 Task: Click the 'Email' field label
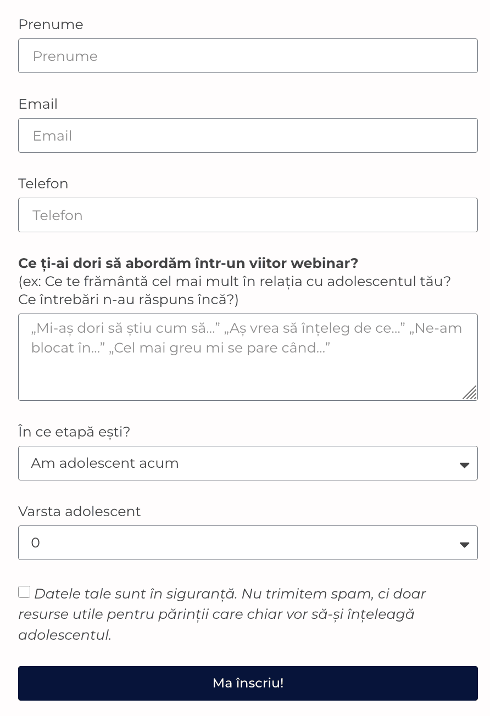[38, 104]
